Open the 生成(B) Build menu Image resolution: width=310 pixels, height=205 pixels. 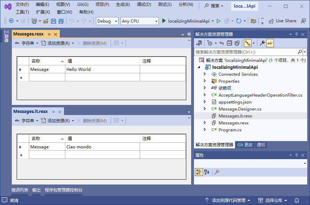(123, 5)
